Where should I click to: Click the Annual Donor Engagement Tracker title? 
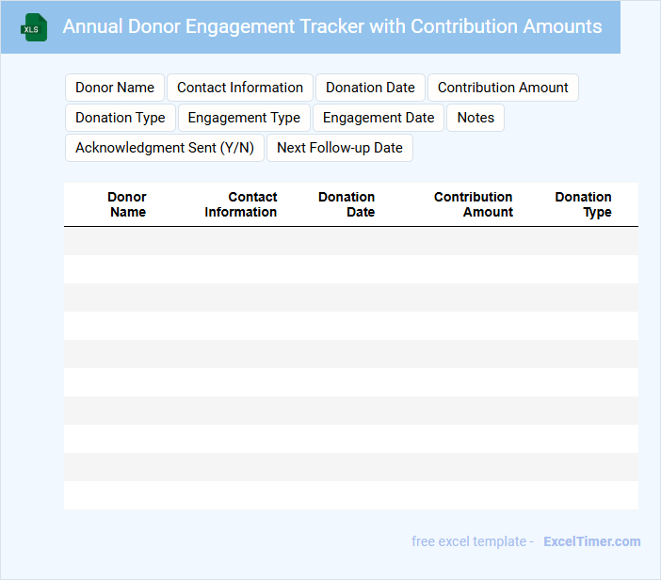click(332, 26)
